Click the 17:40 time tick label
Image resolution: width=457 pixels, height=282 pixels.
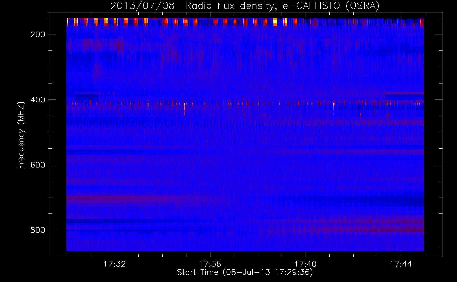pyautogui.click(x=306, y=264)
